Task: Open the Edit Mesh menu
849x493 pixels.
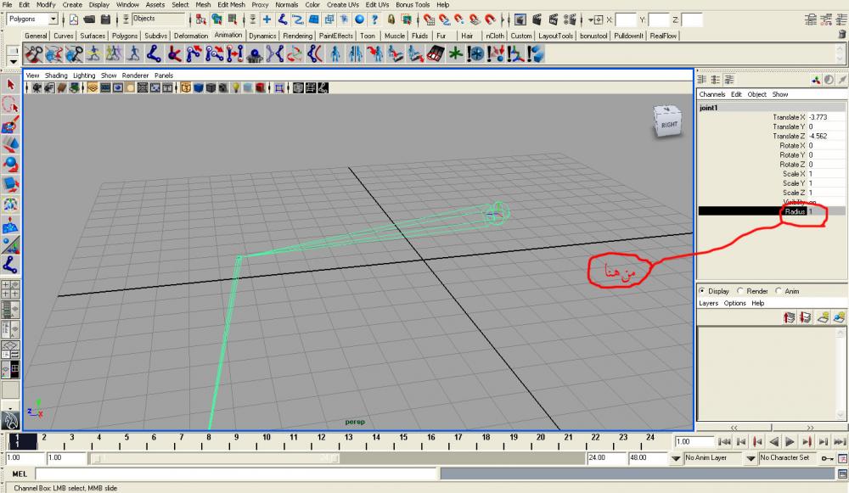Action: click(231, 4)
